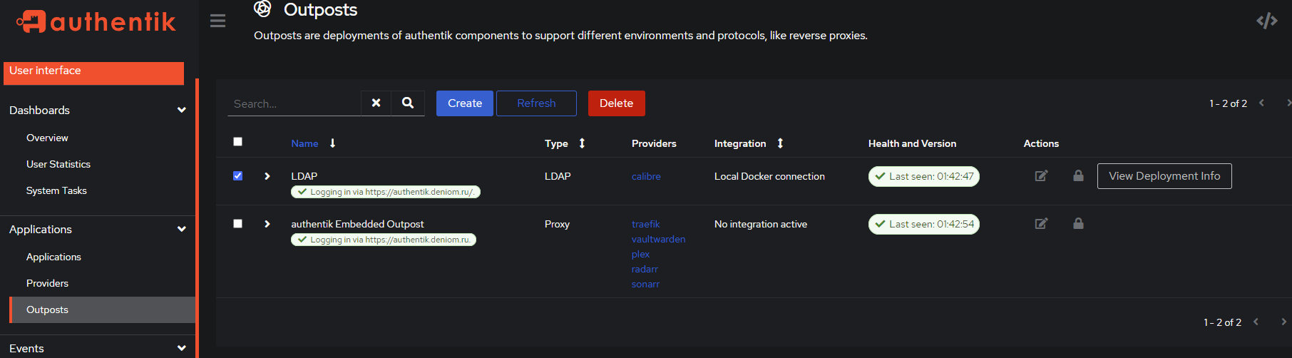This screenshot has width=1292, height=358.
Task: Go to next page at bottom pagination
Action: pos(1283,322)
